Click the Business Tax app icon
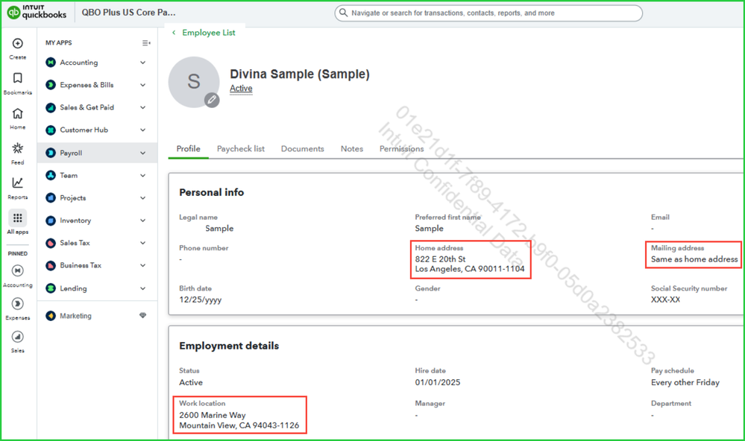 51,265
